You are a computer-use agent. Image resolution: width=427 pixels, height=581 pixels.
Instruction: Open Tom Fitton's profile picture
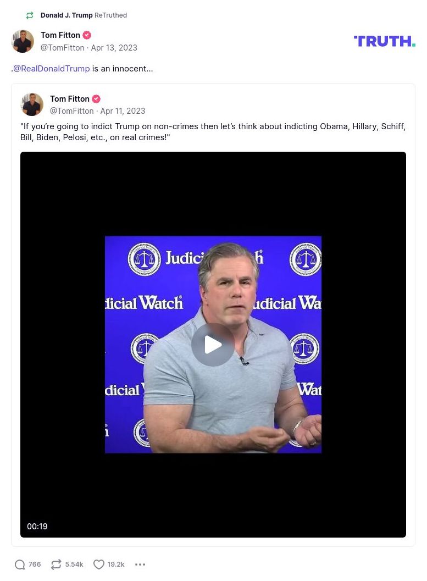(x=23, y=41)
